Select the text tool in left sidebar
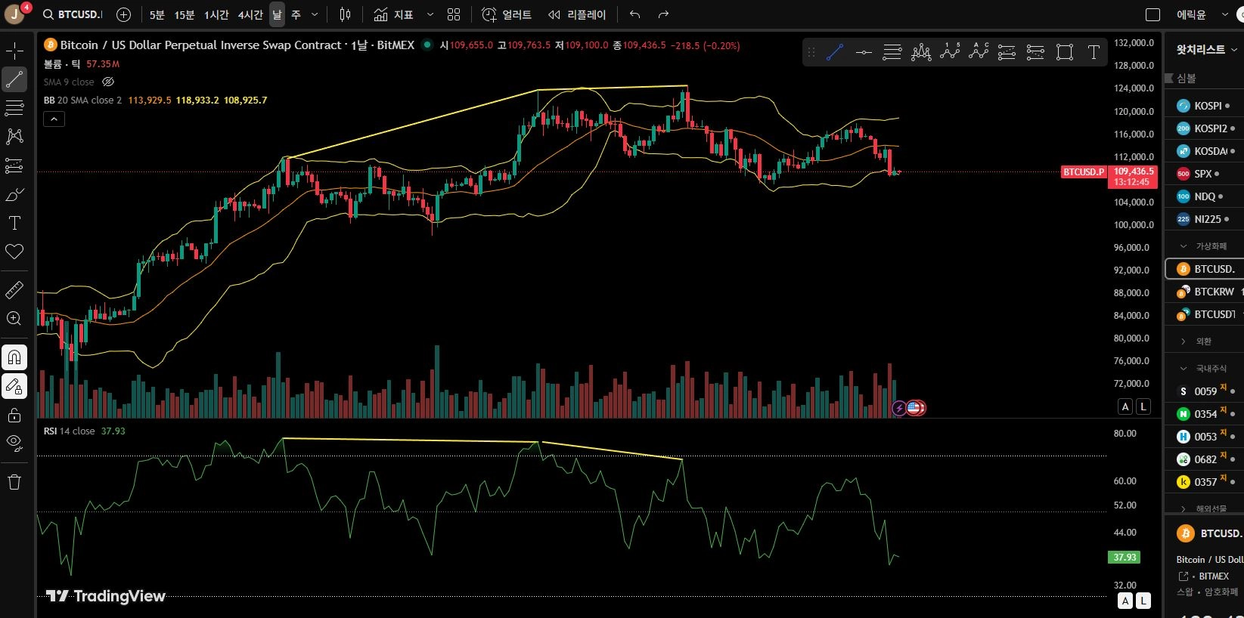The height and width of the screenshot is (618, 1244). pyautogui.click(x=14, y=223)
